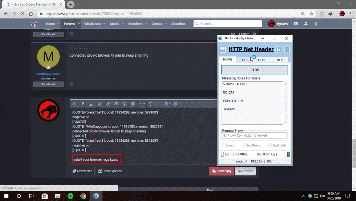Bookmark this page with star icon

point(311,14)
